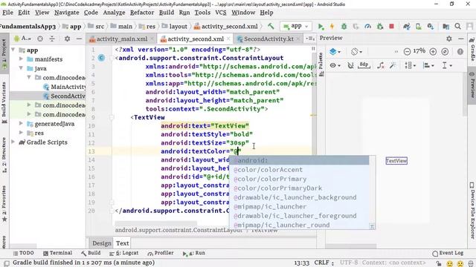Expand the generatedJava folder
The width and height of the screenshot is (476, 267).
21,124
